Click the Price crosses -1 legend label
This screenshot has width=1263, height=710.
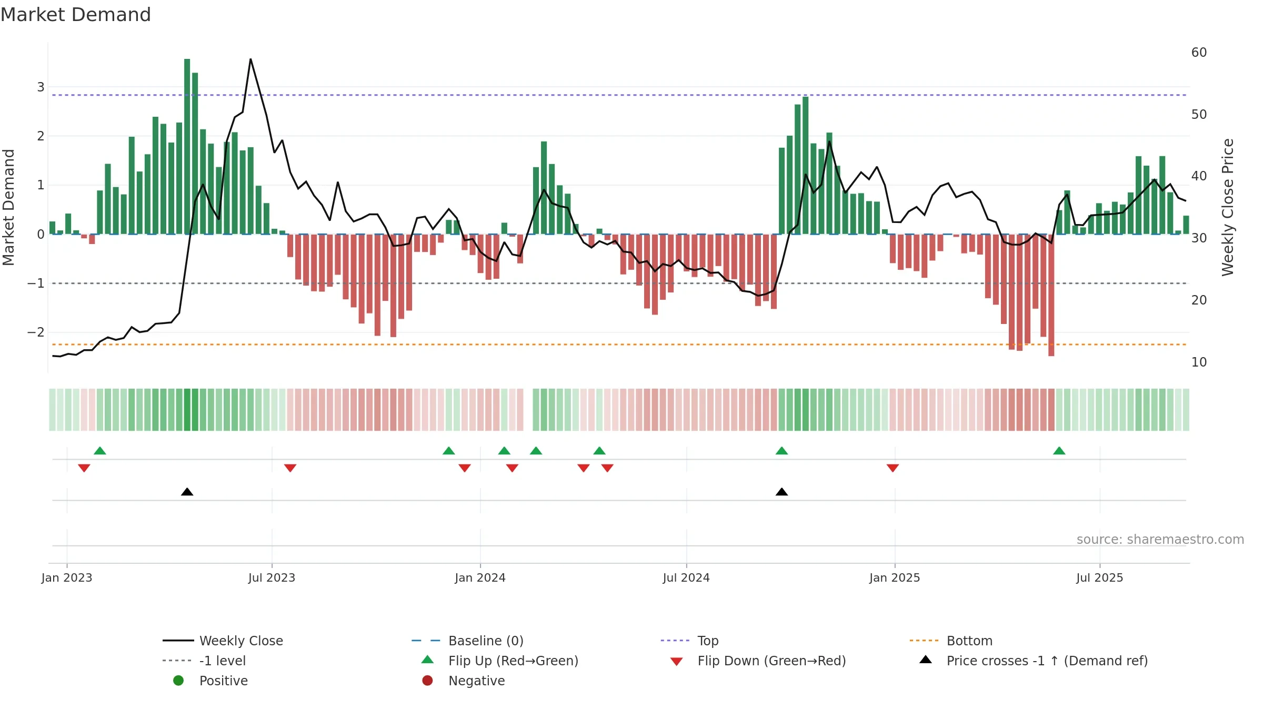coord(1047,661)
